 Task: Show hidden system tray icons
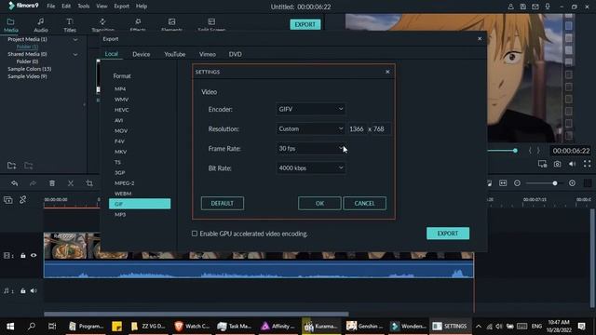[x=479, y=327]
